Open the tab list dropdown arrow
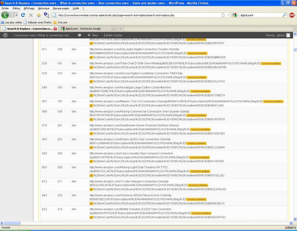Image resolution: width=297 pixels, height=231 pixels. click(x=295, y=29)
